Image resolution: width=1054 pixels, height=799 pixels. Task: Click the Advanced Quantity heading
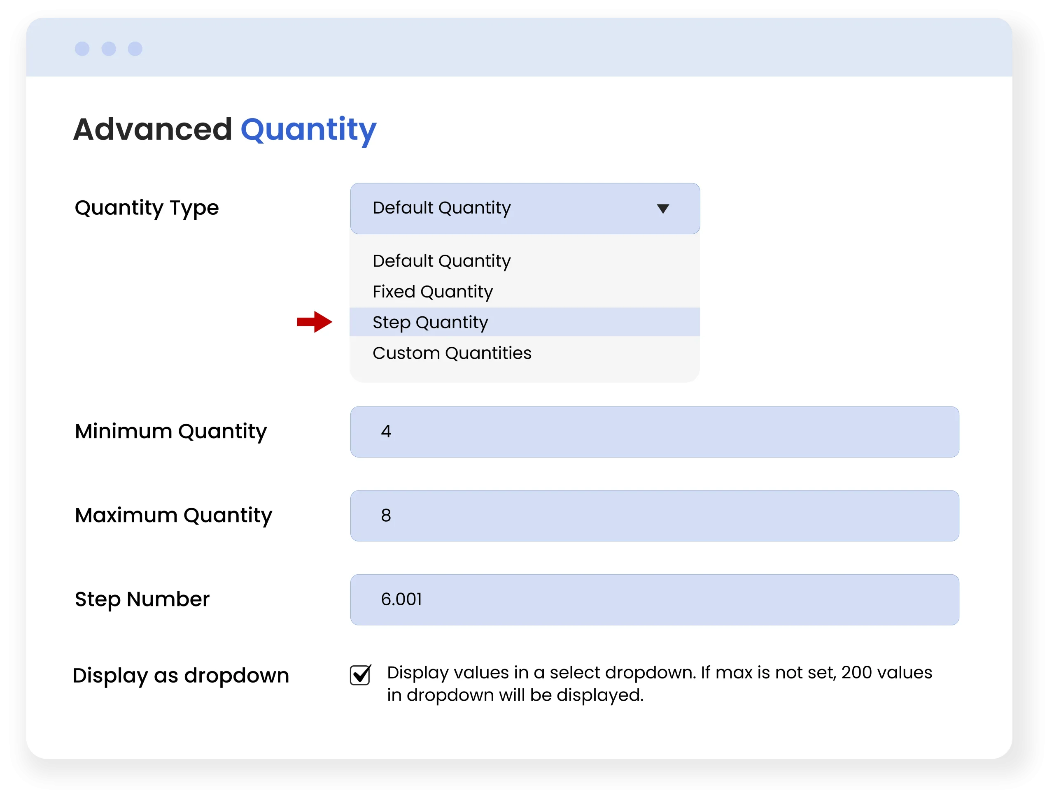coord(224,129)
